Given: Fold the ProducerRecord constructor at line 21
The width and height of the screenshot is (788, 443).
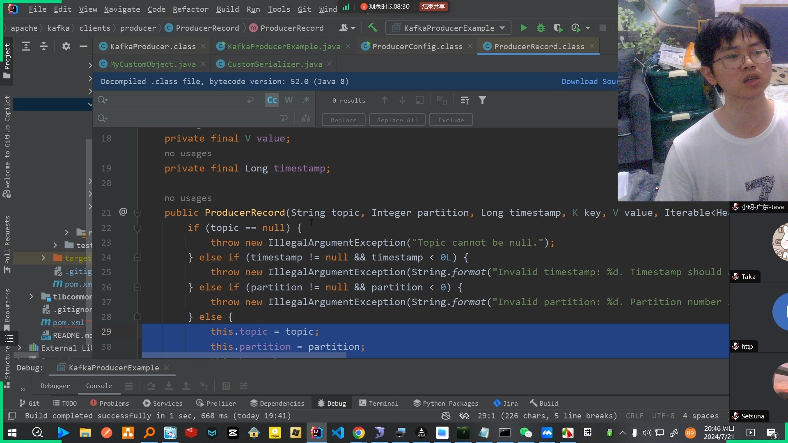Looking at the screenshot, I should [x=137, y=212].
